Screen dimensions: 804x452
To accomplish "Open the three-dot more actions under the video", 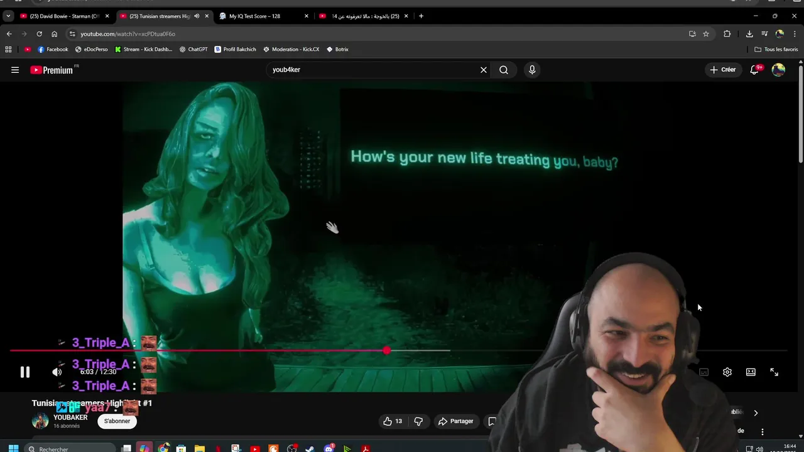I will 762,431.
